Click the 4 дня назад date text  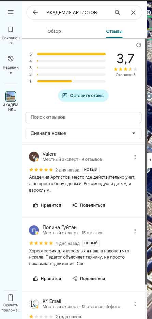tap(67, 243)
